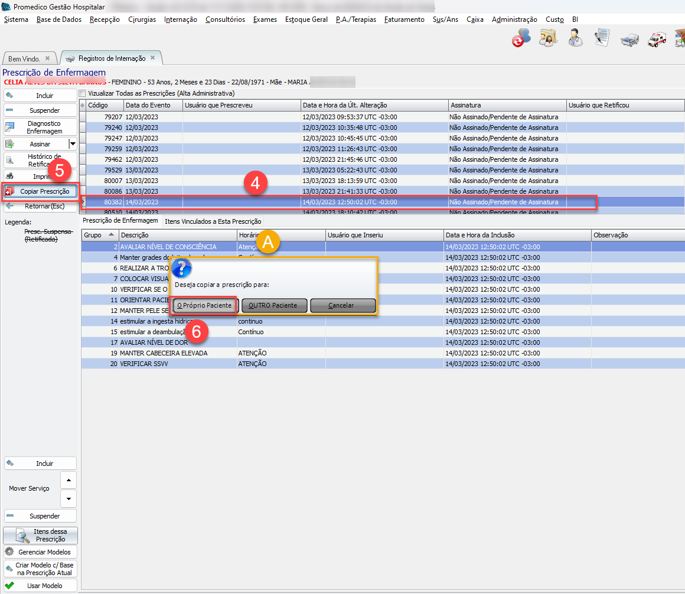Move service down with the down arrow

coord(68,498)
